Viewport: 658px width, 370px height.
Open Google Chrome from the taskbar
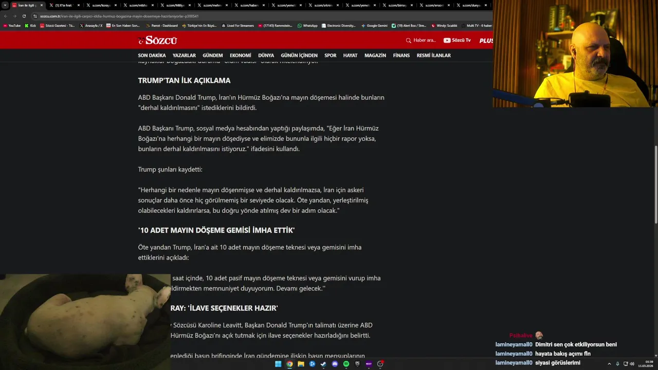289,364
